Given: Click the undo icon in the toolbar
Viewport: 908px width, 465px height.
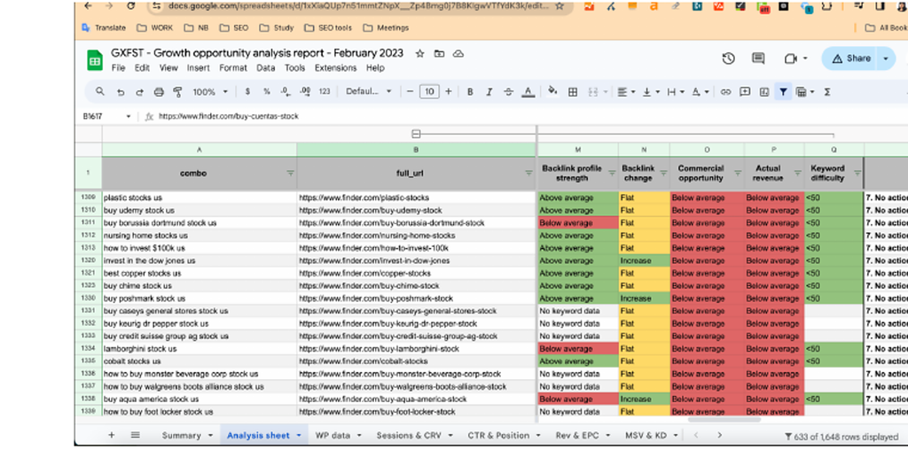Looking at the screenshot, I should (x=121, y=92).
